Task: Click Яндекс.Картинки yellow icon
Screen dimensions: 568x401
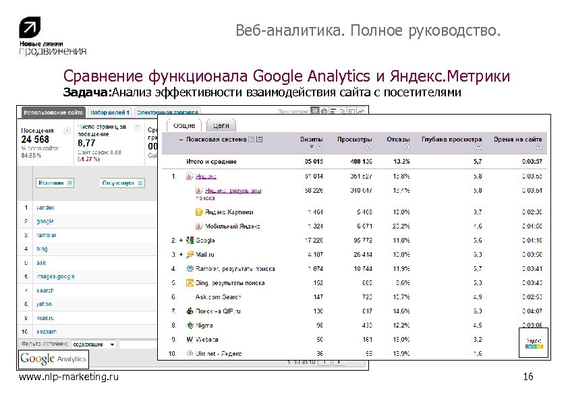Action: tap(199, 212)
